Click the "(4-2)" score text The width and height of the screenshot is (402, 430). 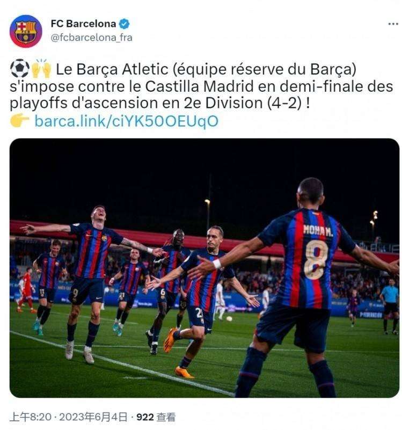tap(284, 103)
